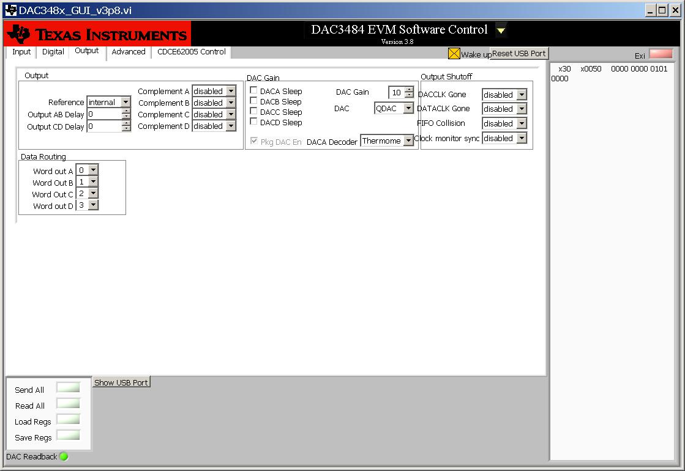This screenshot has width=685, height=471.
Task: Minimize the DAC348x GUI window
Action: click(651, 10)
